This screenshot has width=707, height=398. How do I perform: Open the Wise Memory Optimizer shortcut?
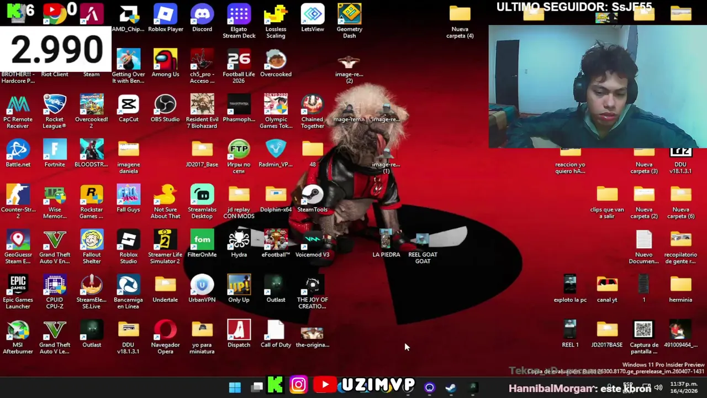point(55,202)
